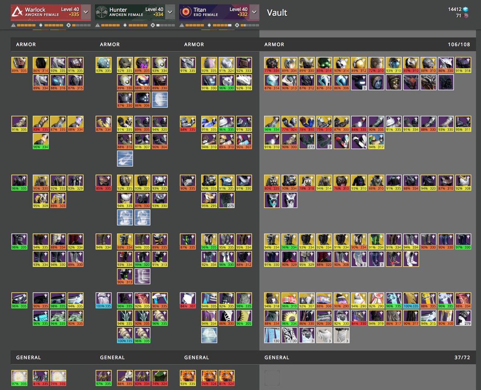Select Hunter's equipped cloak rated 100% 335
481x390 pixels.
(x=103, y=300)
